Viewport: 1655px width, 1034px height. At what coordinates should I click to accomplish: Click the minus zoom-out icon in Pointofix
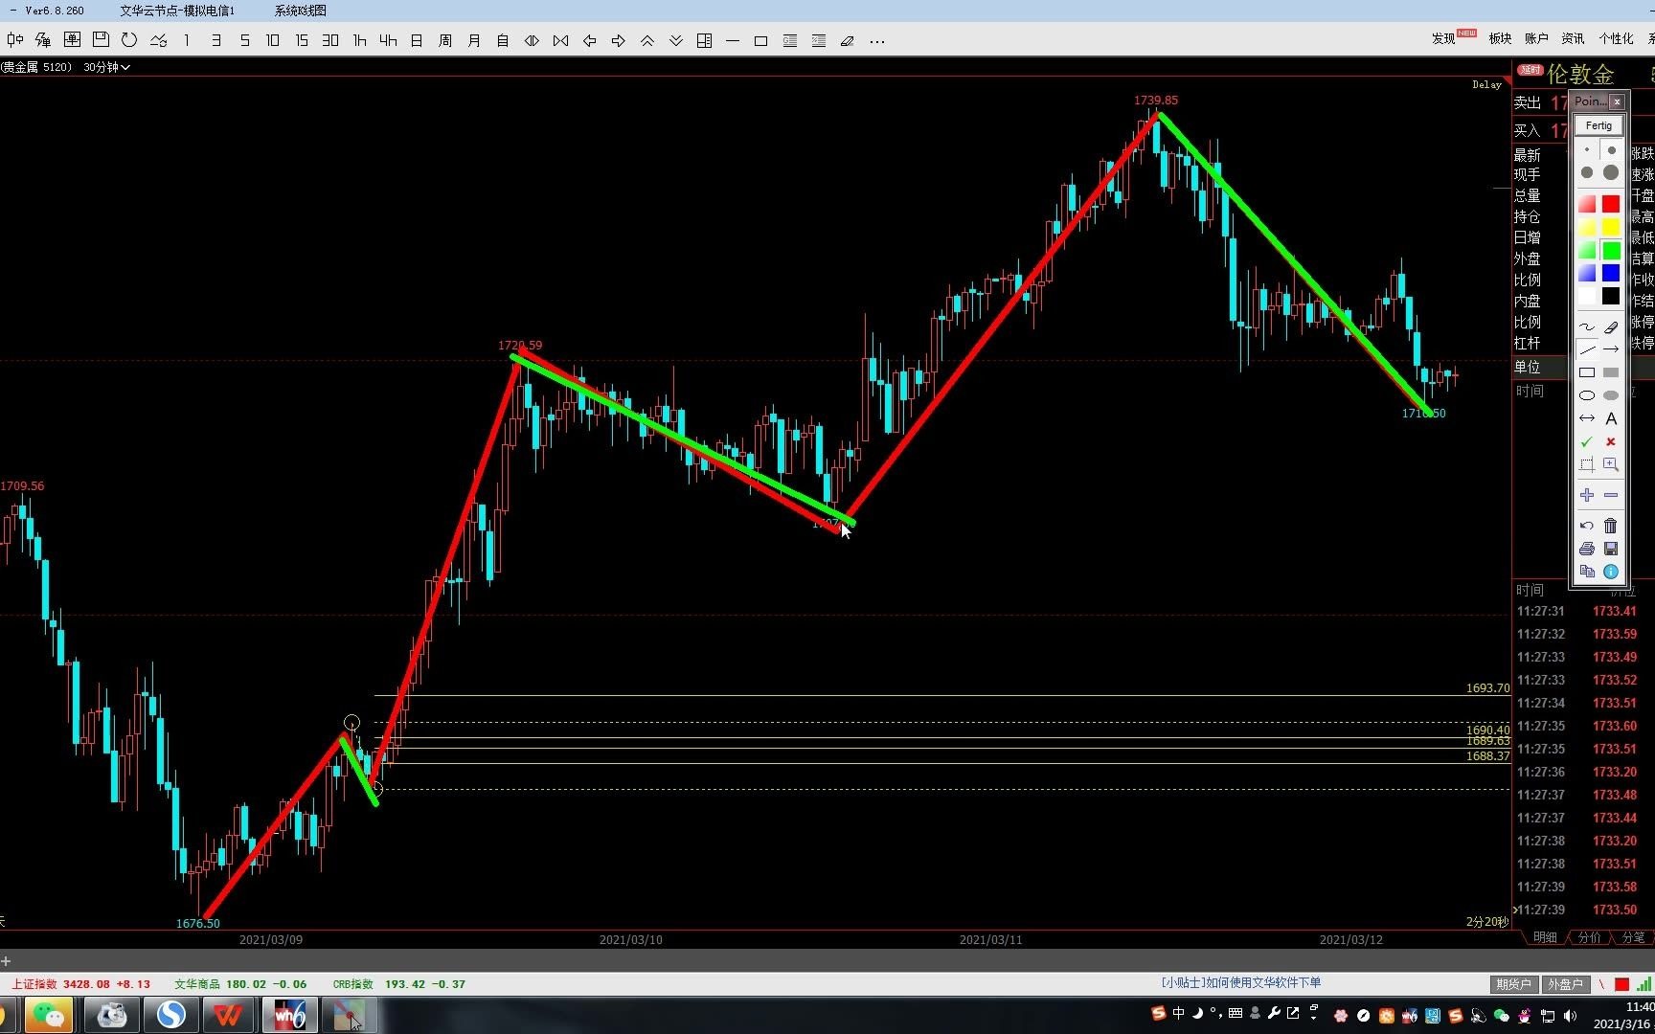[1611, 495]
